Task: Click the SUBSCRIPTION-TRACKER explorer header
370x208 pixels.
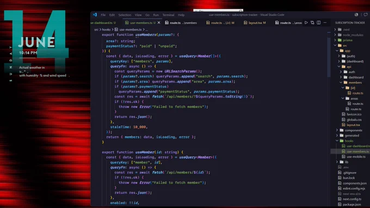Action: [x=350, y=23]
